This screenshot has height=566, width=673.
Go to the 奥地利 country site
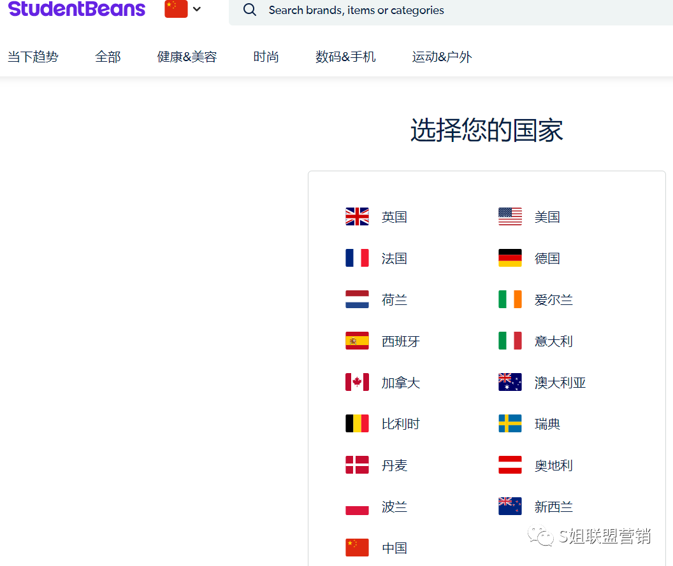[x=554, y=465]
